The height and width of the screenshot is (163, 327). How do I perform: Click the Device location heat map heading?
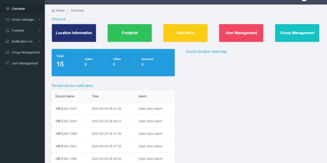pyautogui.click(x=206, y=51)
